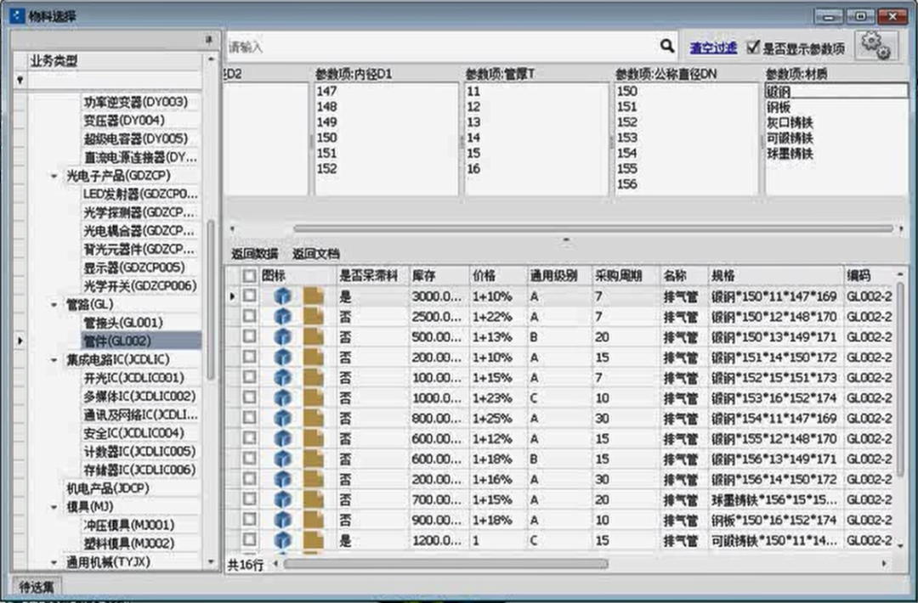Click the pin icon on left panel

[x=209, y=40]
